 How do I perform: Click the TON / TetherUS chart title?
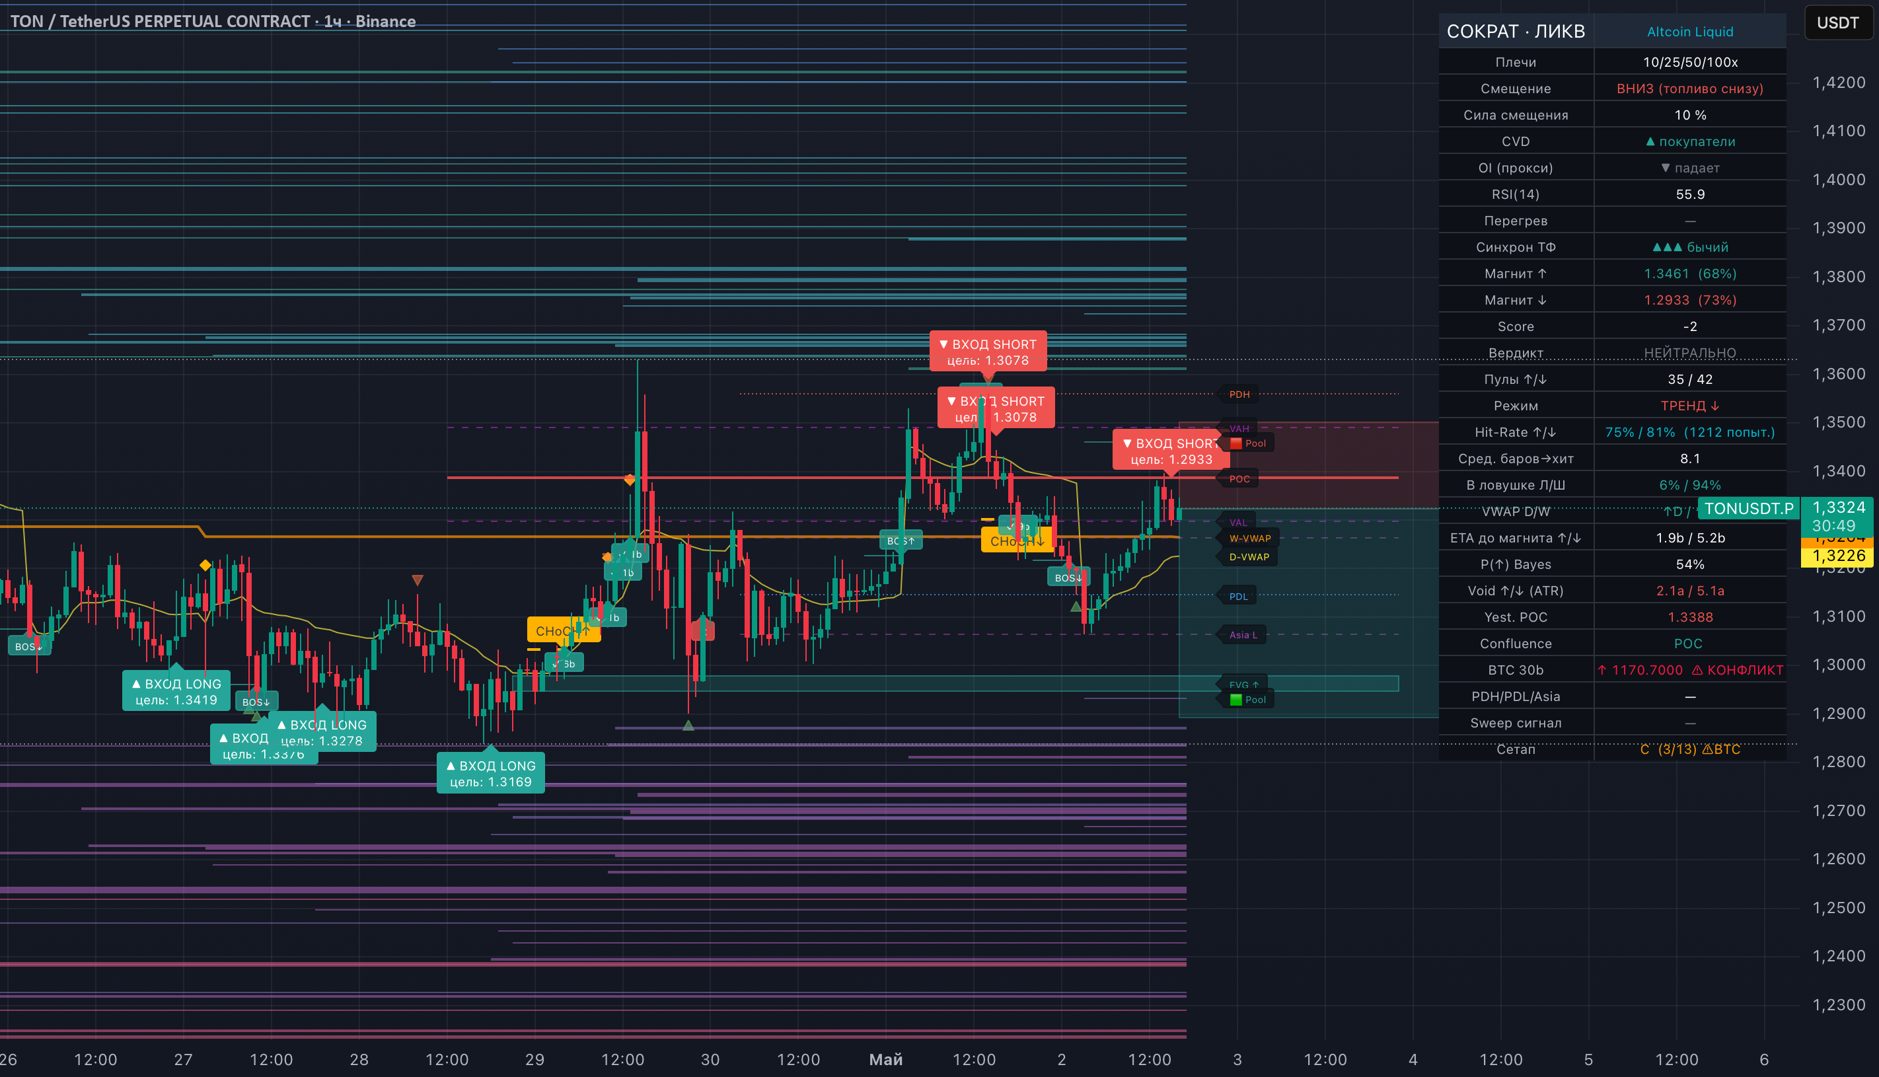[x=213, y=21]
